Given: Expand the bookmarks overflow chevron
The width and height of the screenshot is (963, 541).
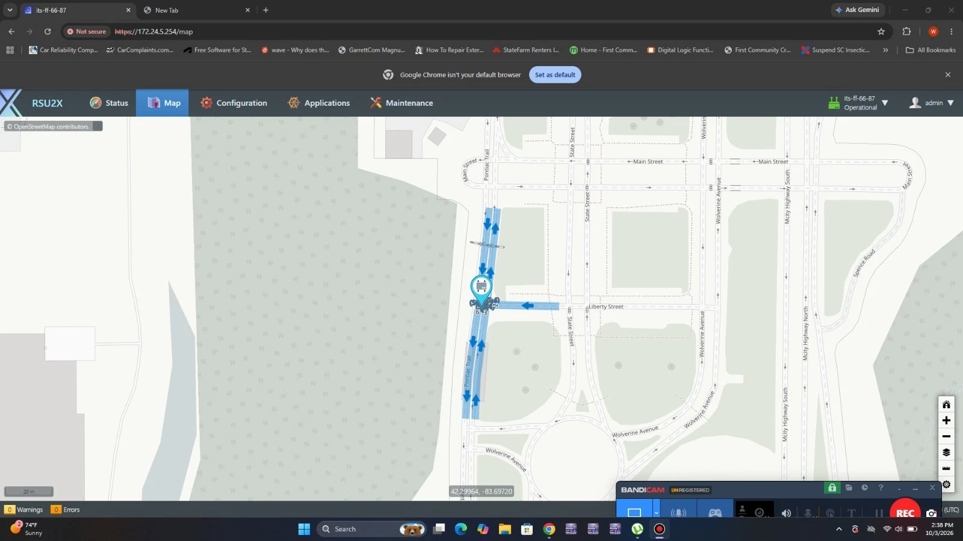Looking at the screenshot, I should (x=885, y=50).
